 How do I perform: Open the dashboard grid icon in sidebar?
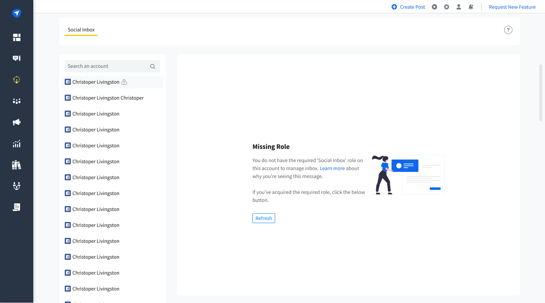[17, 37]
